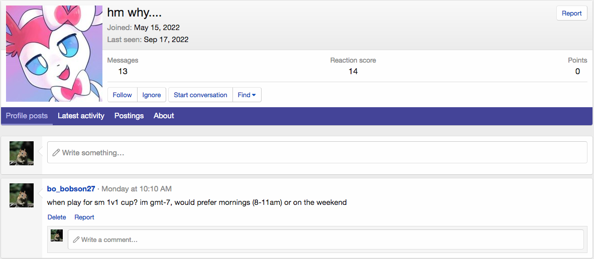Click the Sylveon profile avatar image
The image size is (594, 259).
[54, 54]
